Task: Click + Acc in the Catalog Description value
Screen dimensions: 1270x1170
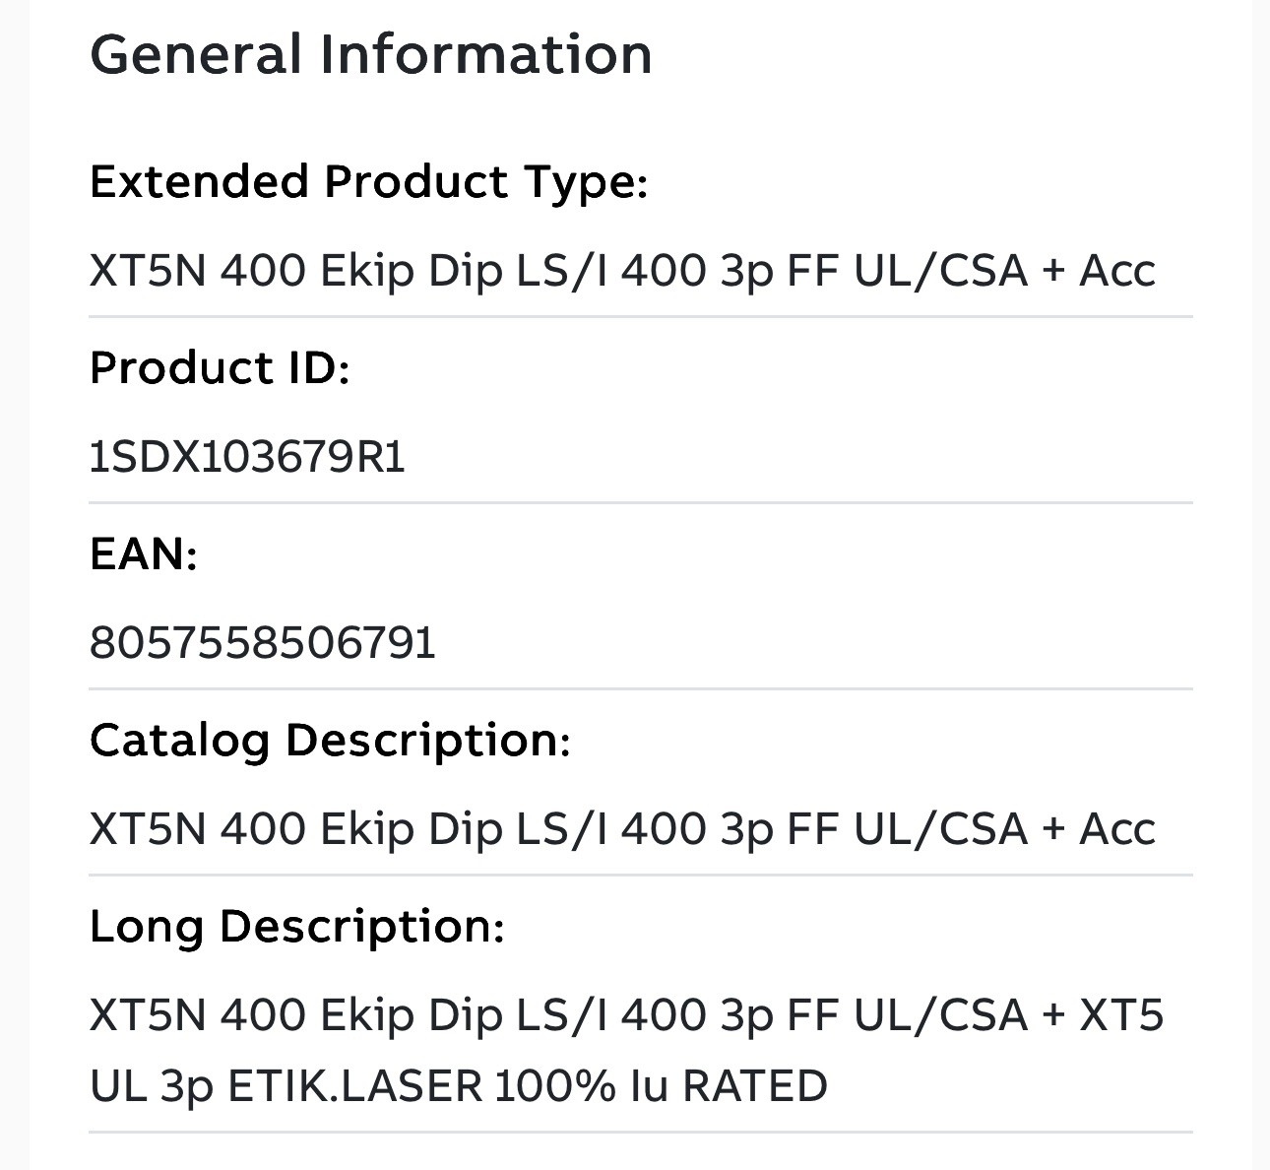Action: click(x=1099, y=829)
